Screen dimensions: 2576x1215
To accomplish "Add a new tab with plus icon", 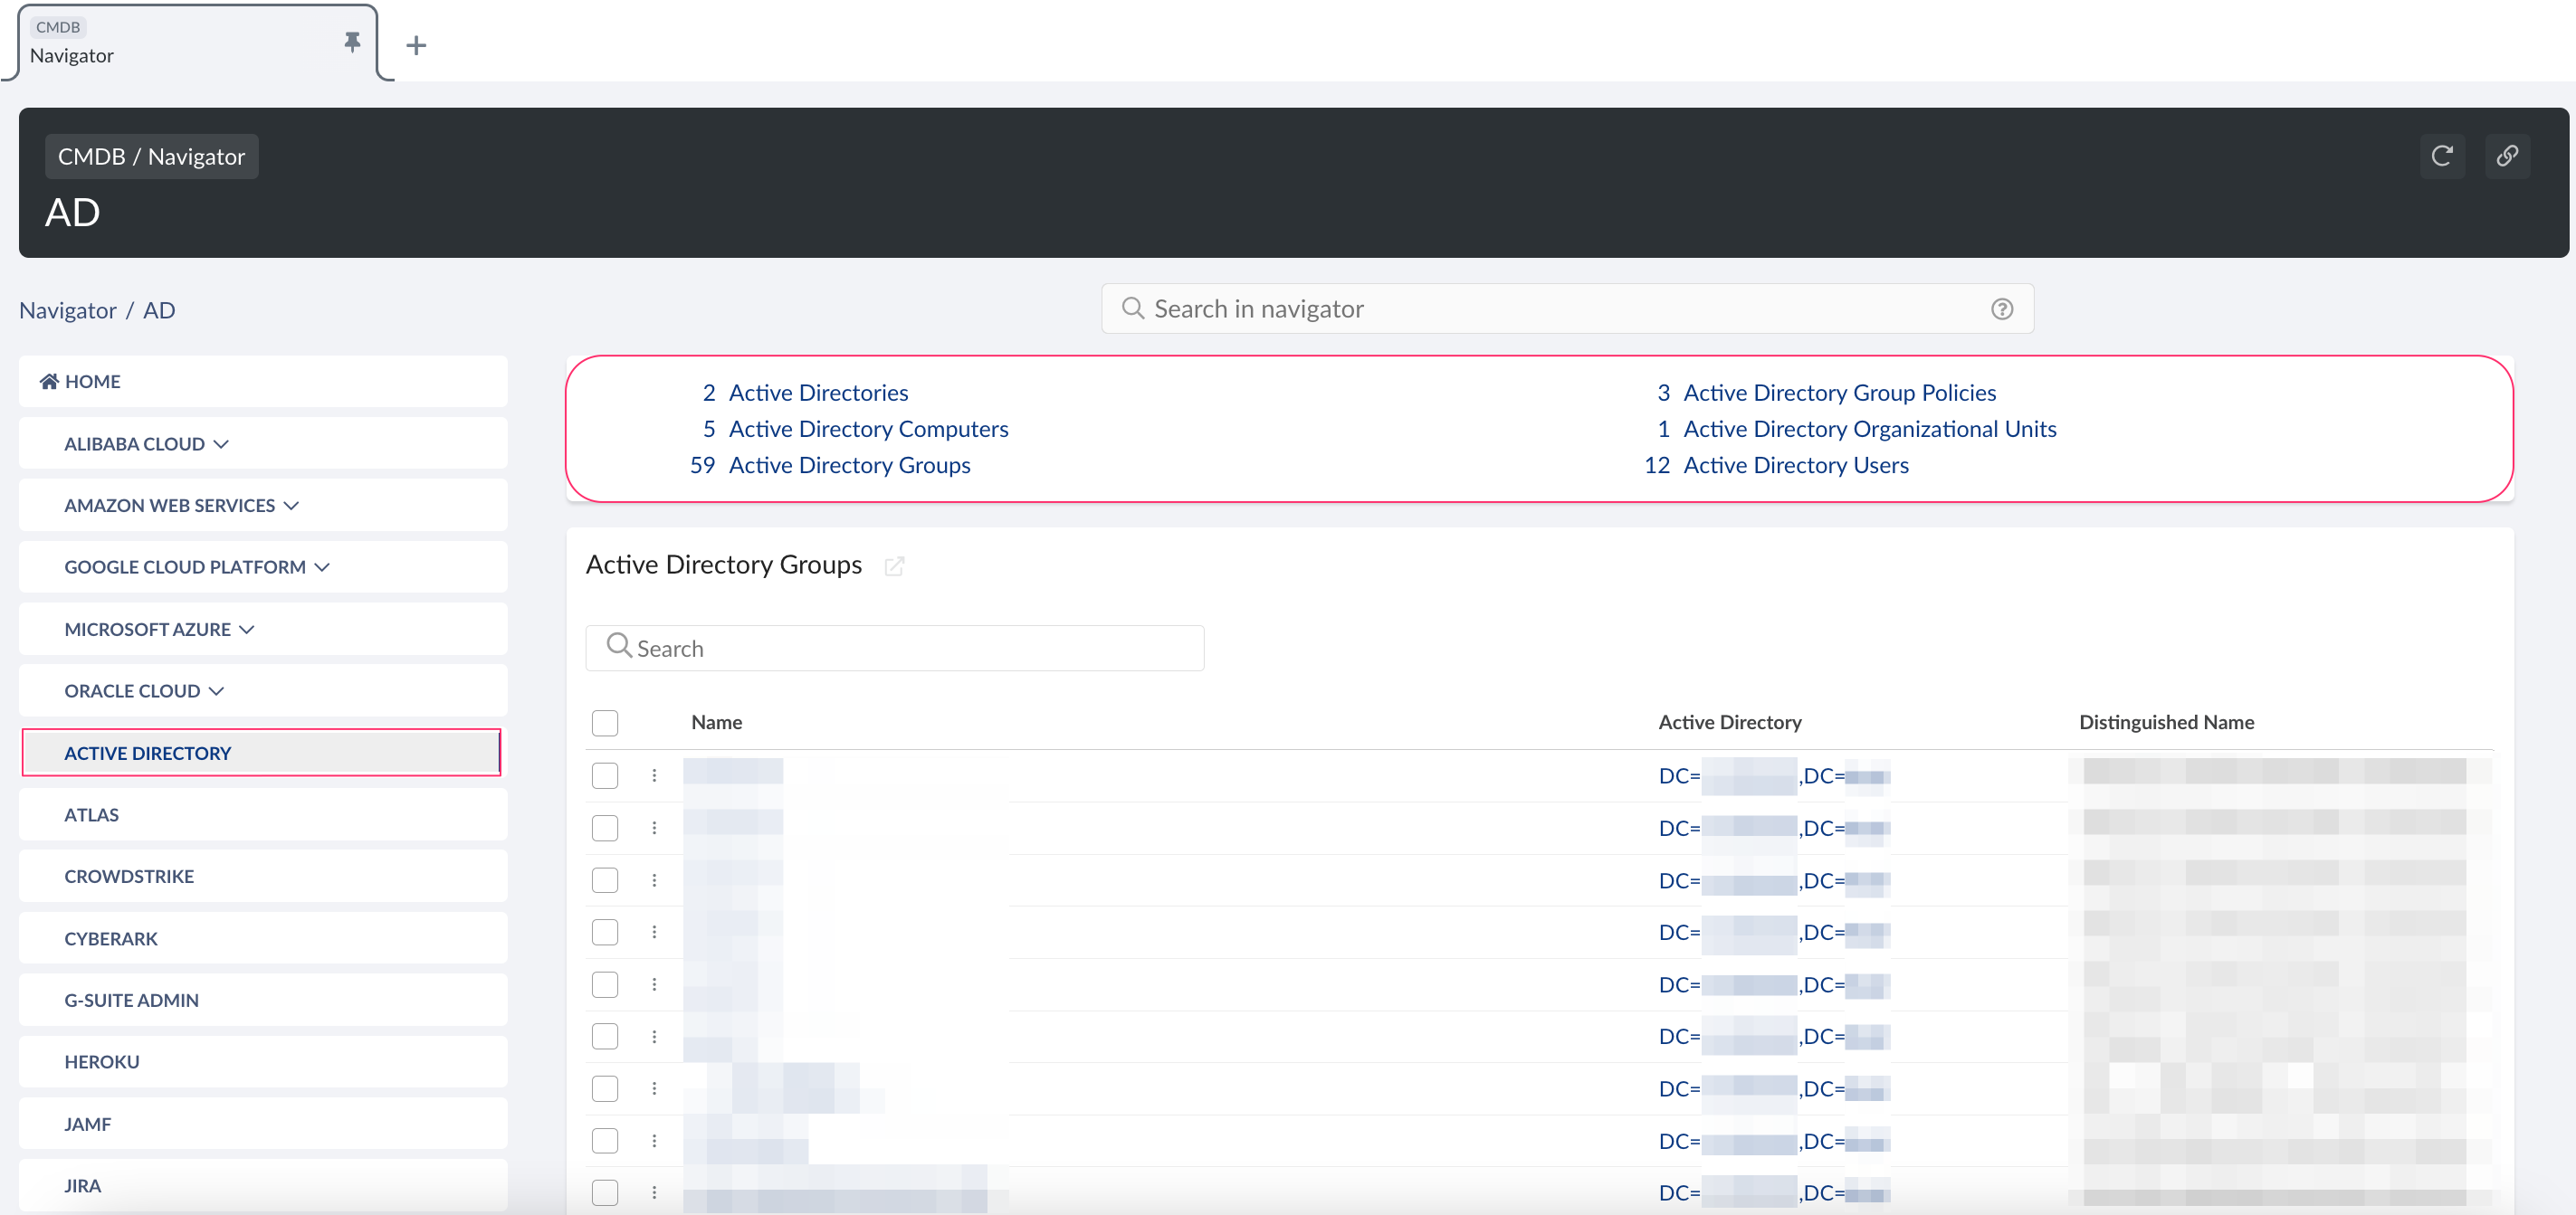I will (x=416, y=45).
